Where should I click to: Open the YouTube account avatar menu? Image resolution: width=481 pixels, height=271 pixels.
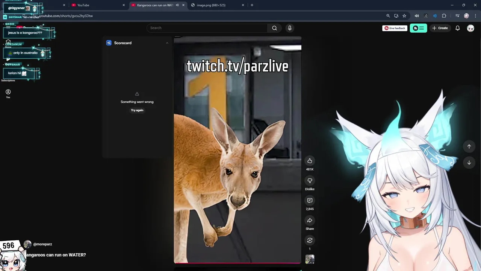point(470,28)
